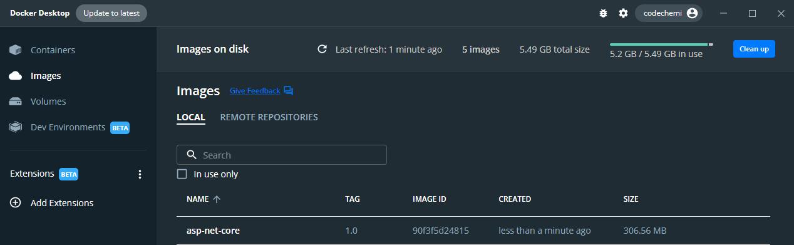Click the 'Images on disk' heading
The image size is (794, 245).
click(213, 49)
